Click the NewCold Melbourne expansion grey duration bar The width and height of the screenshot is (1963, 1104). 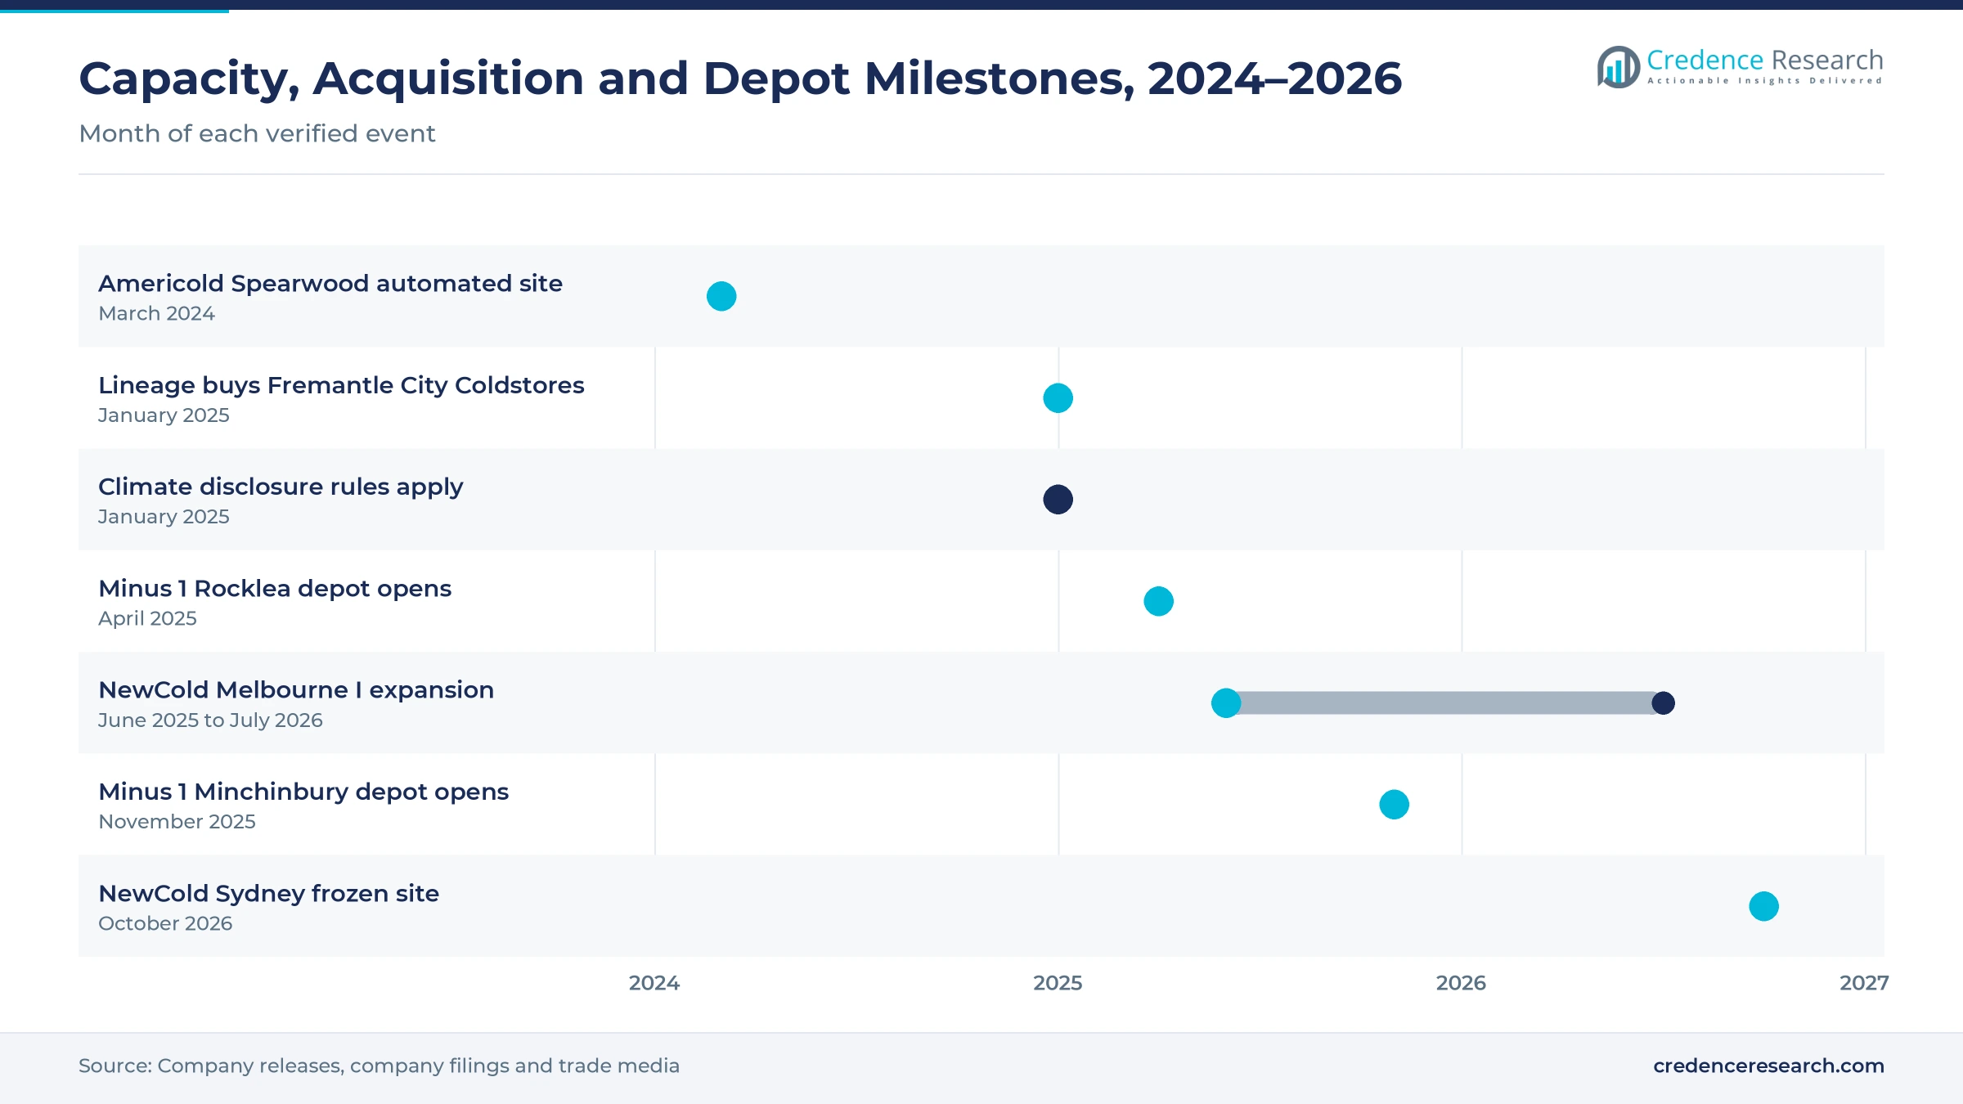pyautogui.click(x=1444, y=703)
